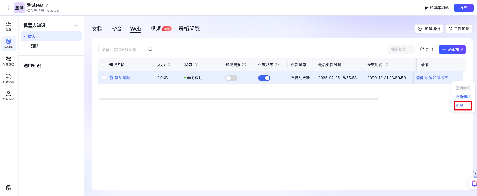
Task: Open the 效果调优 sidebar icon
Action: click(8, 96)
